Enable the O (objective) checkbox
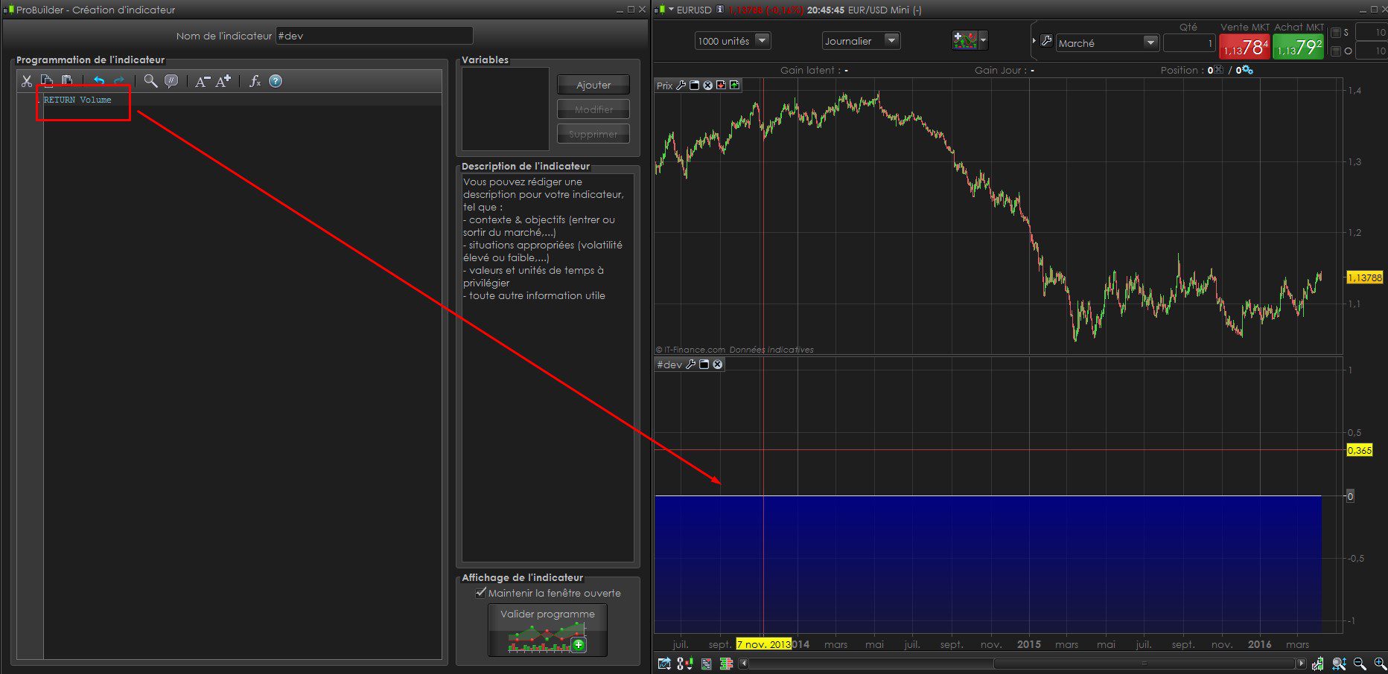Viewport: 1388px width, 674px height. click(x=1335, y=51)
